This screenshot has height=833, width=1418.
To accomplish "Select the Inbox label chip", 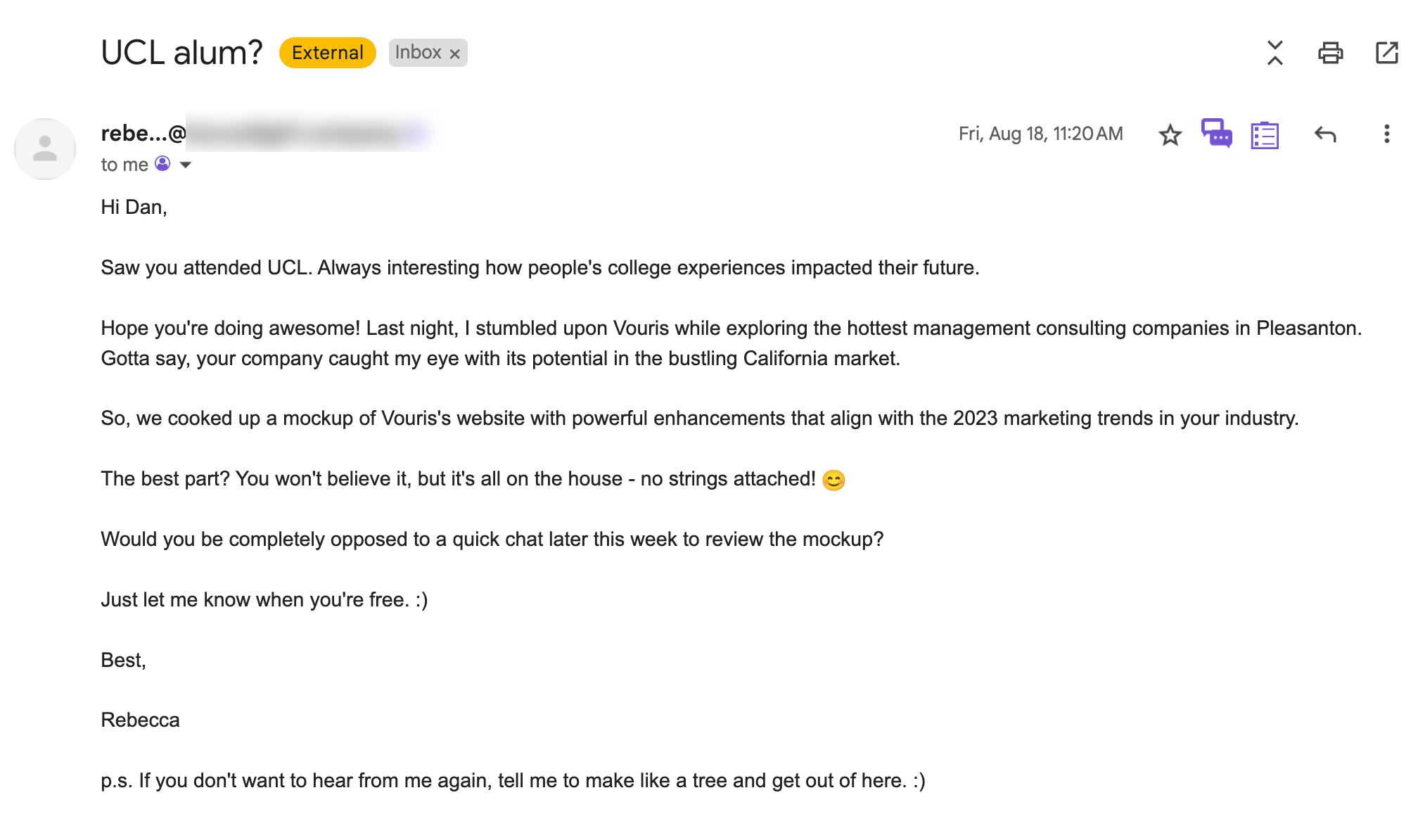I will click(x=420, y=52).
